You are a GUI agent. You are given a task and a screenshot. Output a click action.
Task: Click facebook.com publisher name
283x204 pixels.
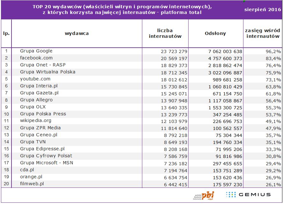tap(36, 58)
